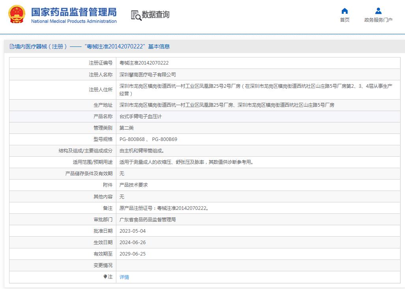Click the 注册人住所 address value
Image resolution: width=405 pixels, height=289 pixels.
[256, 90]
